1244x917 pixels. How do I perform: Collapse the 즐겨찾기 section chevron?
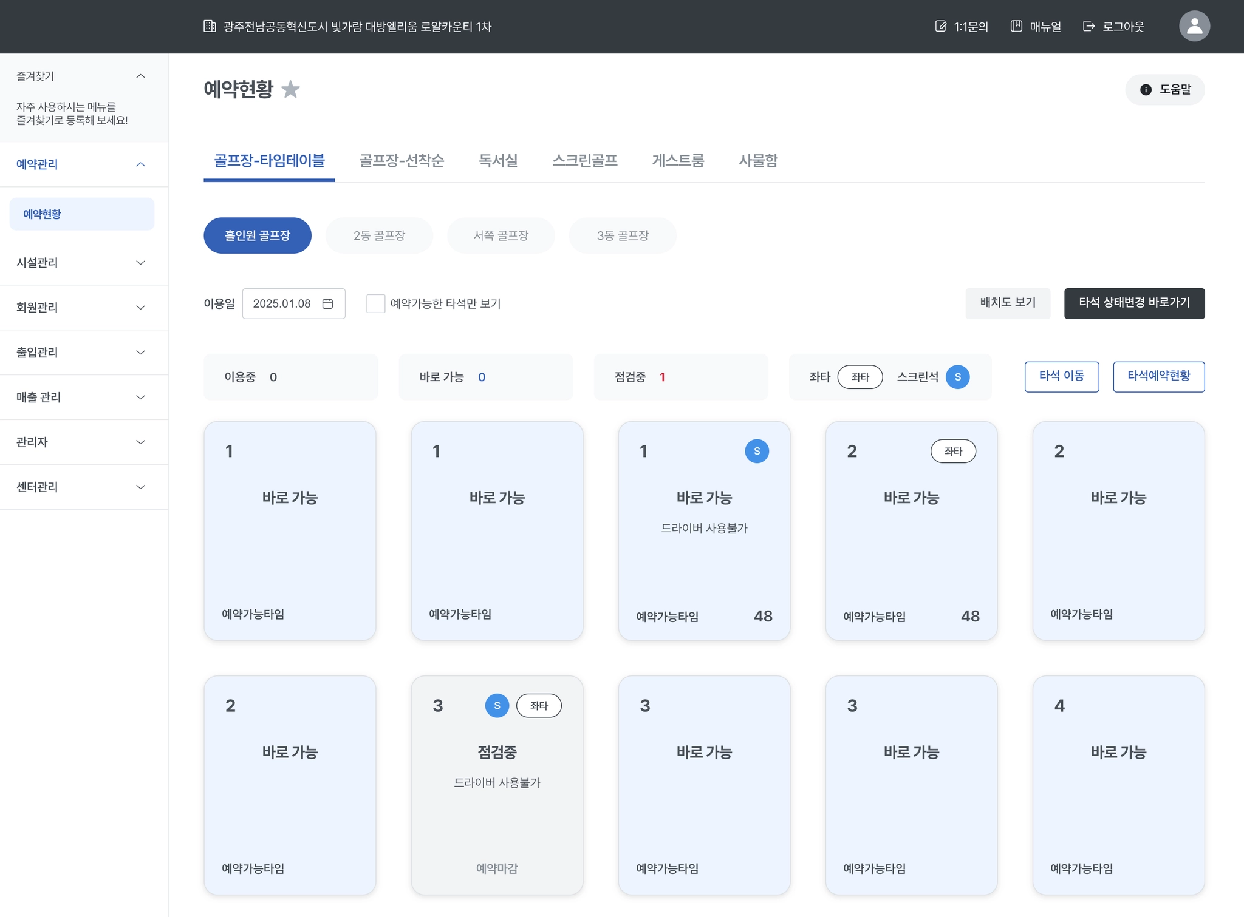click(140, 76)
